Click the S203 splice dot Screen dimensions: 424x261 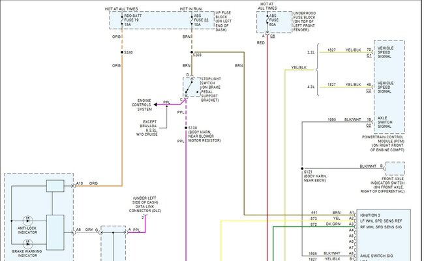(x=192, y=52)
